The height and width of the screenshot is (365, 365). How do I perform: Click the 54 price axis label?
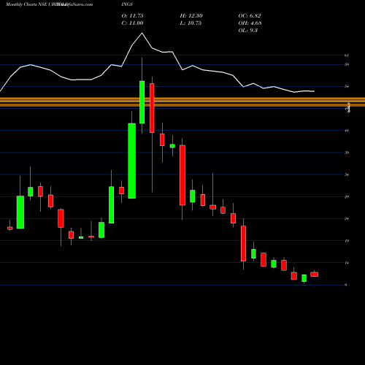pos(347,86)
